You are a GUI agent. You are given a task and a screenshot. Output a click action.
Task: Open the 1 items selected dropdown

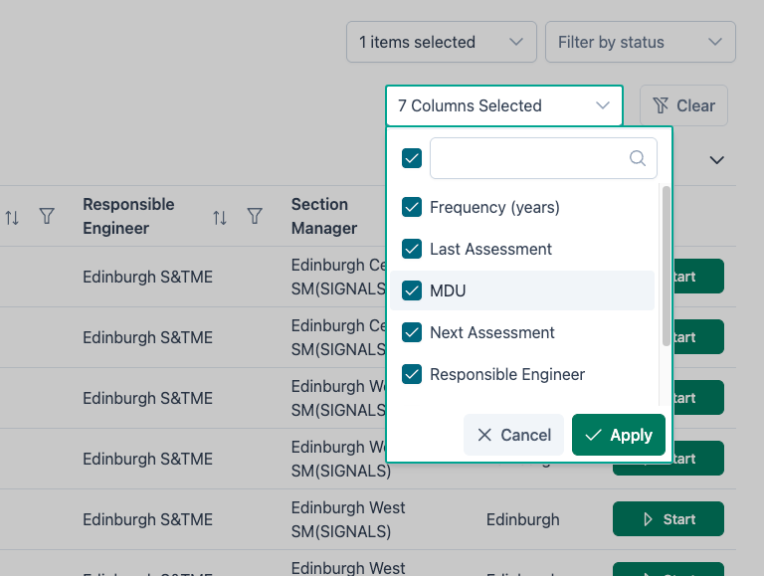click(441, 42)
